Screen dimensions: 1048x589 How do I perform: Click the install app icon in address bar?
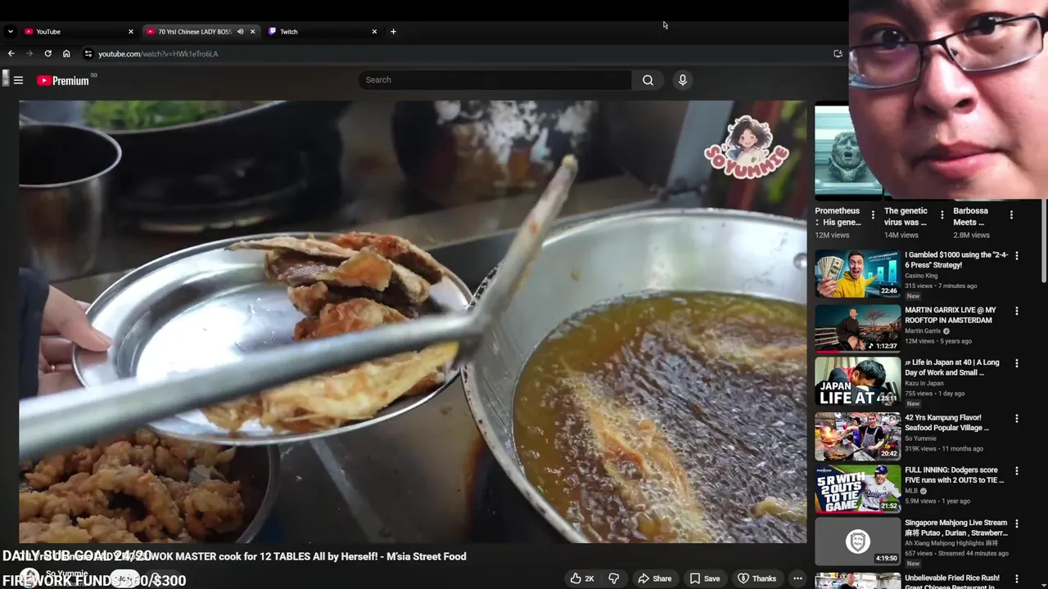838,53
